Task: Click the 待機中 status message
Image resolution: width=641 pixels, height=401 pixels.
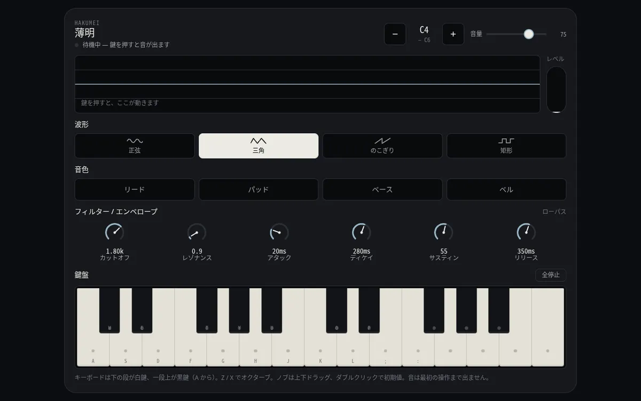Action: [126, 45]
